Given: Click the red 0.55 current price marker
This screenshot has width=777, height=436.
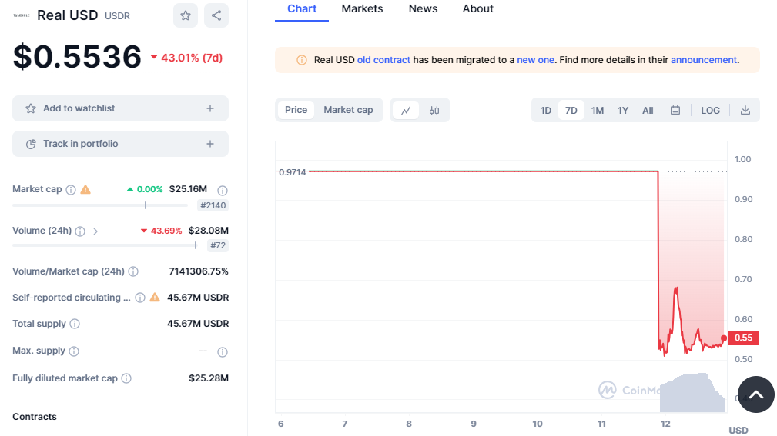Looking at the screenshot, I should (x=743, y=338).
